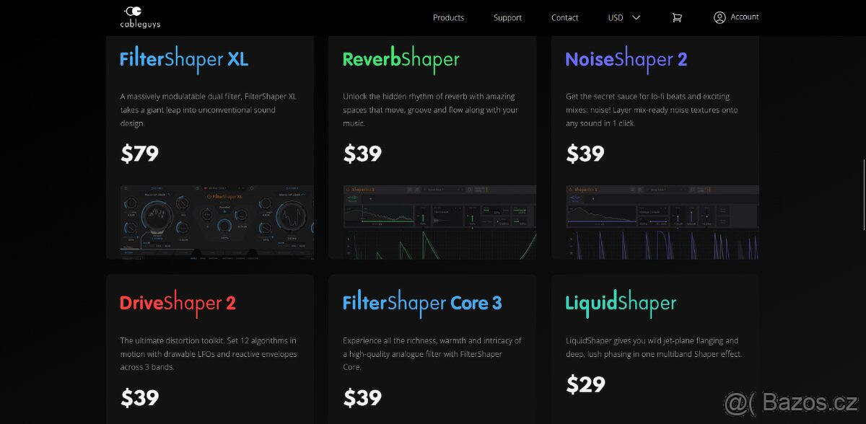
Task: Open the NoiseShaper 2 product title
Action: tap(626, 59)
